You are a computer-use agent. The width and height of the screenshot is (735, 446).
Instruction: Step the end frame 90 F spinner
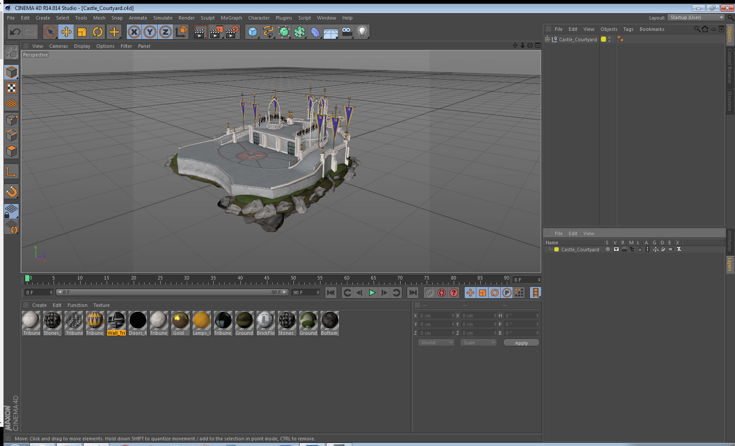(x=318, y=292)
